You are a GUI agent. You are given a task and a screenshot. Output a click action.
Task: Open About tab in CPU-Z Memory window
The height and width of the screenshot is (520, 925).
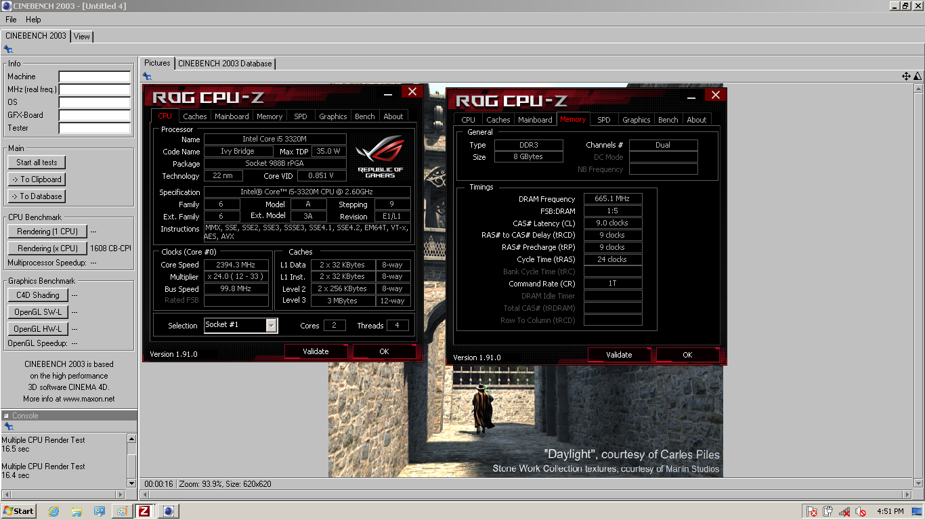click(x=697, y=120)
